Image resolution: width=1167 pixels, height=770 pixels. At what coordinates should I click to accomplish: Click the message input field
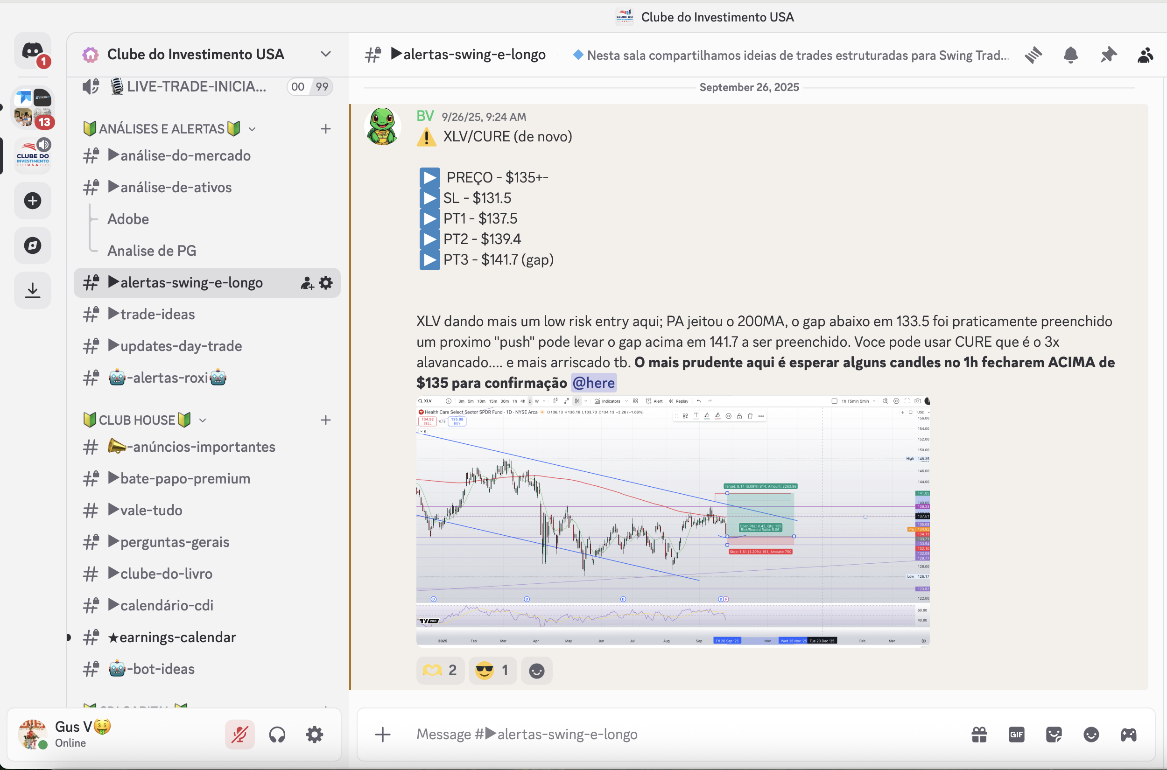pyautogui.click(x=678, y=735)
